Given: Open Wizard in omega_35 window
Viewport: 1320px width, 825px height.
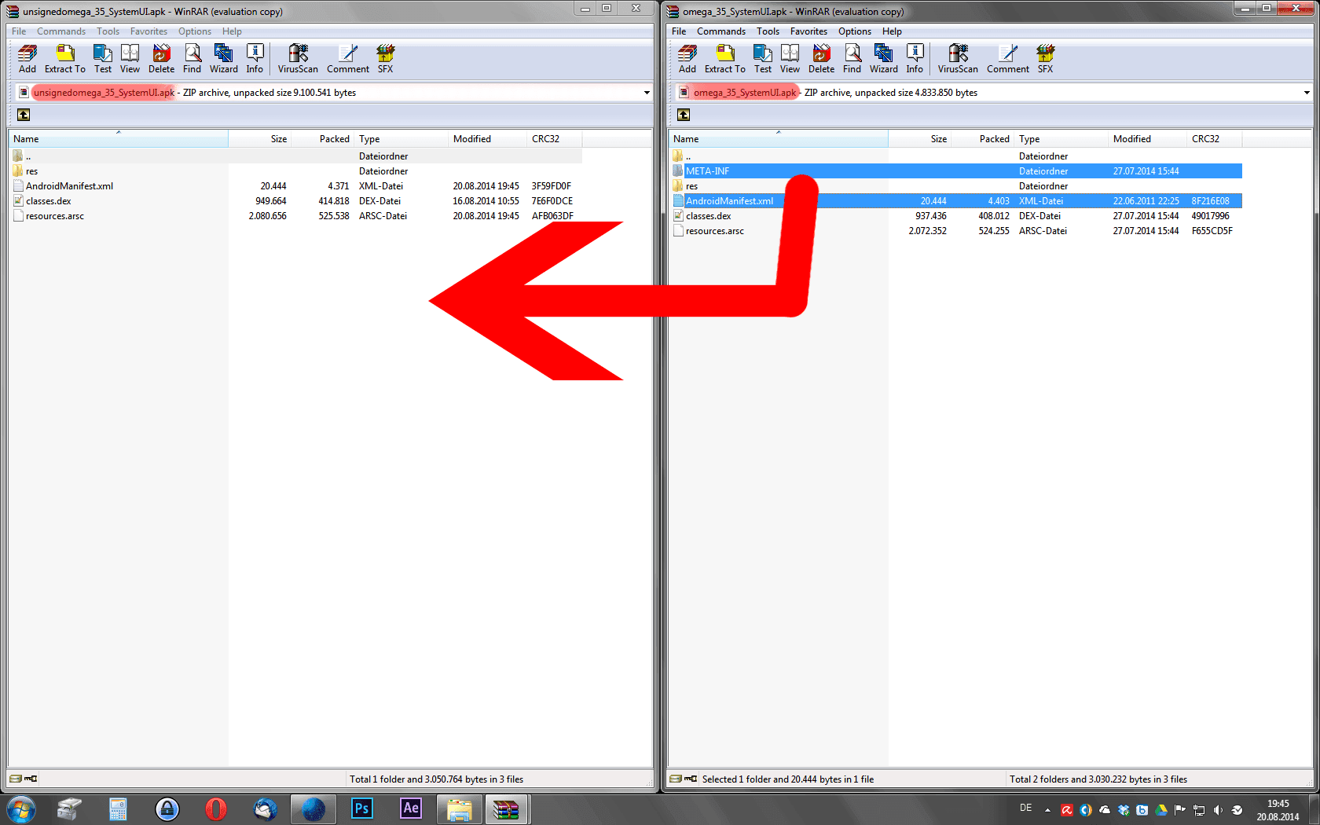Looking at the screenshot, I should point(884,59).
